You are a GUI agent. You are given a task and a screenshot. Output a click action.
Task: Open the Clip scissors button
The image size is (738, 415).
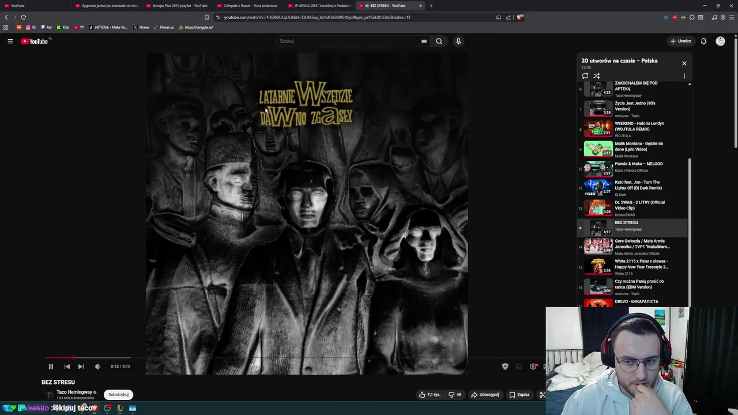[542, 395]
